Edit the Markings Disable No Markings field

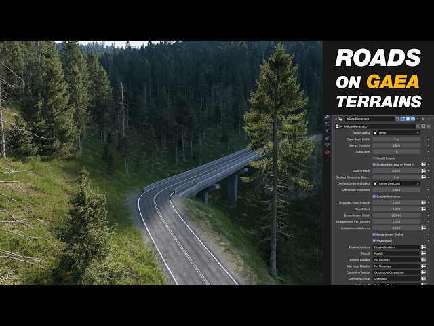(396, 266)
